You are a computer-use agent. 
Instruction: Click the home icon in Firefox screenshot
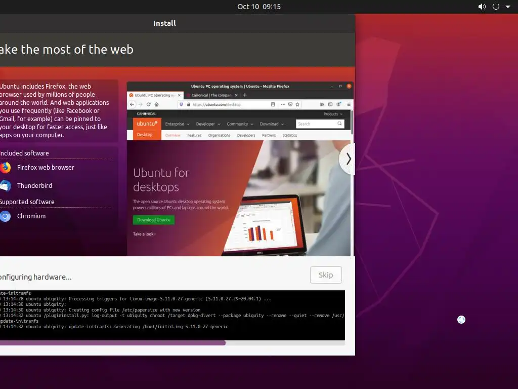click(x=157, y=104)
